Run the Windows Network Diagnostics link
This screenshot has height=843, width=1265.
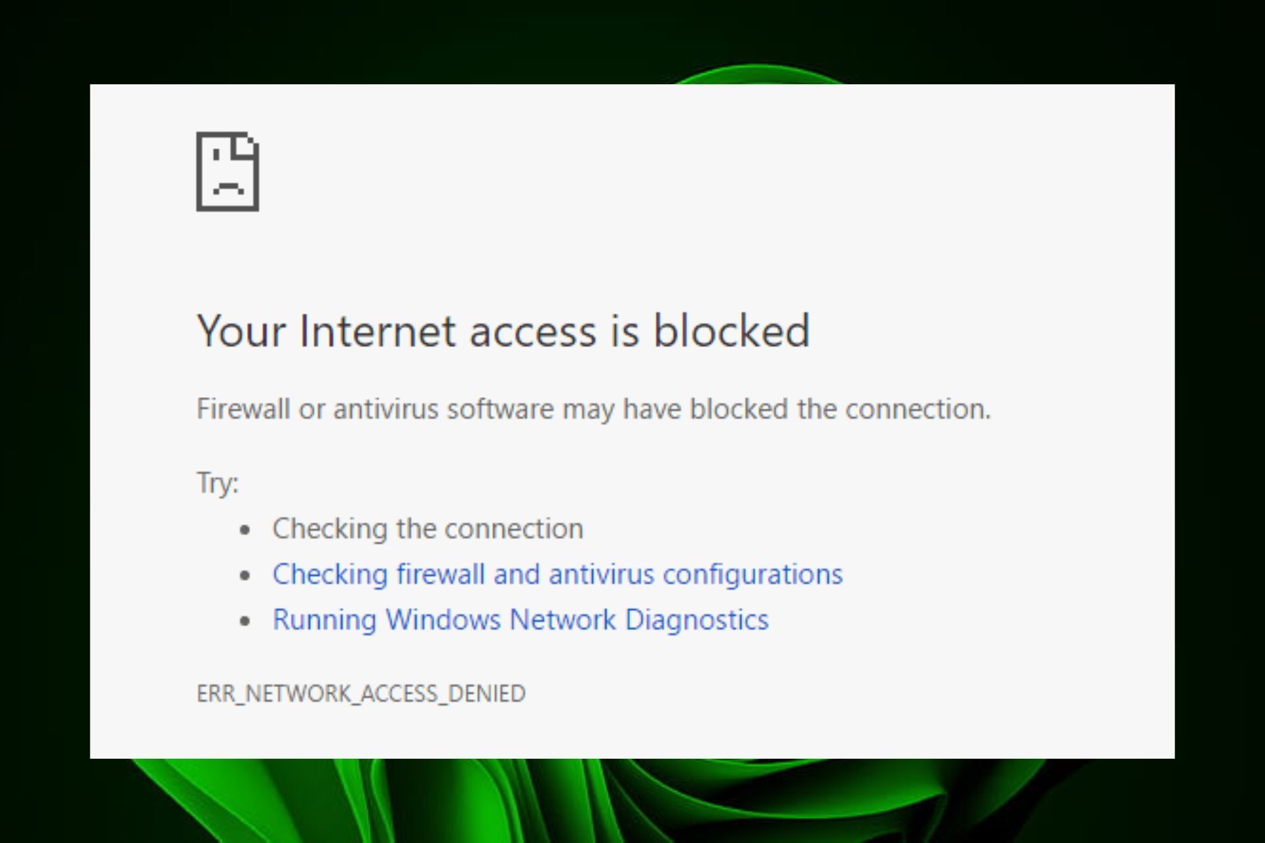tap(520, 620)
